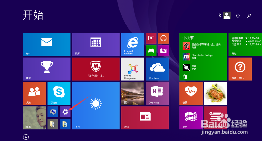Open the News (资讯) tile
262x141 pixels.
point(145,118)
